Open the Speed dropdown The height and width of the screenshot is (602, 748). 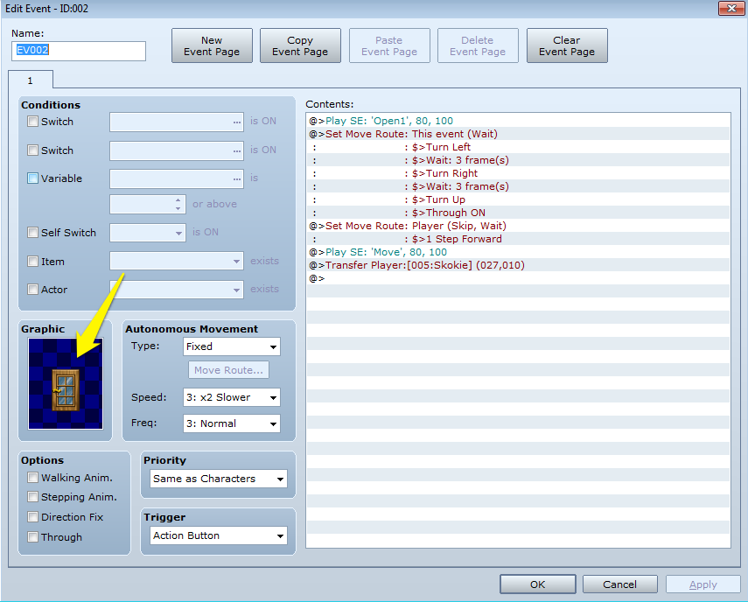point(232,397)
